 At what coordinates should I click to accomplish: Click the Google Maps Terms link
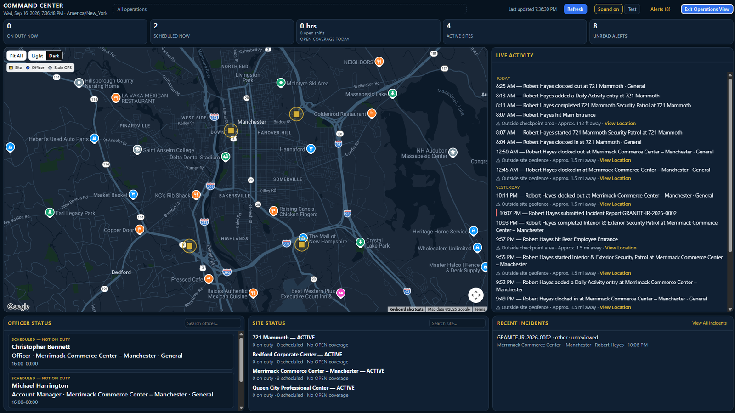coord(480,309)
